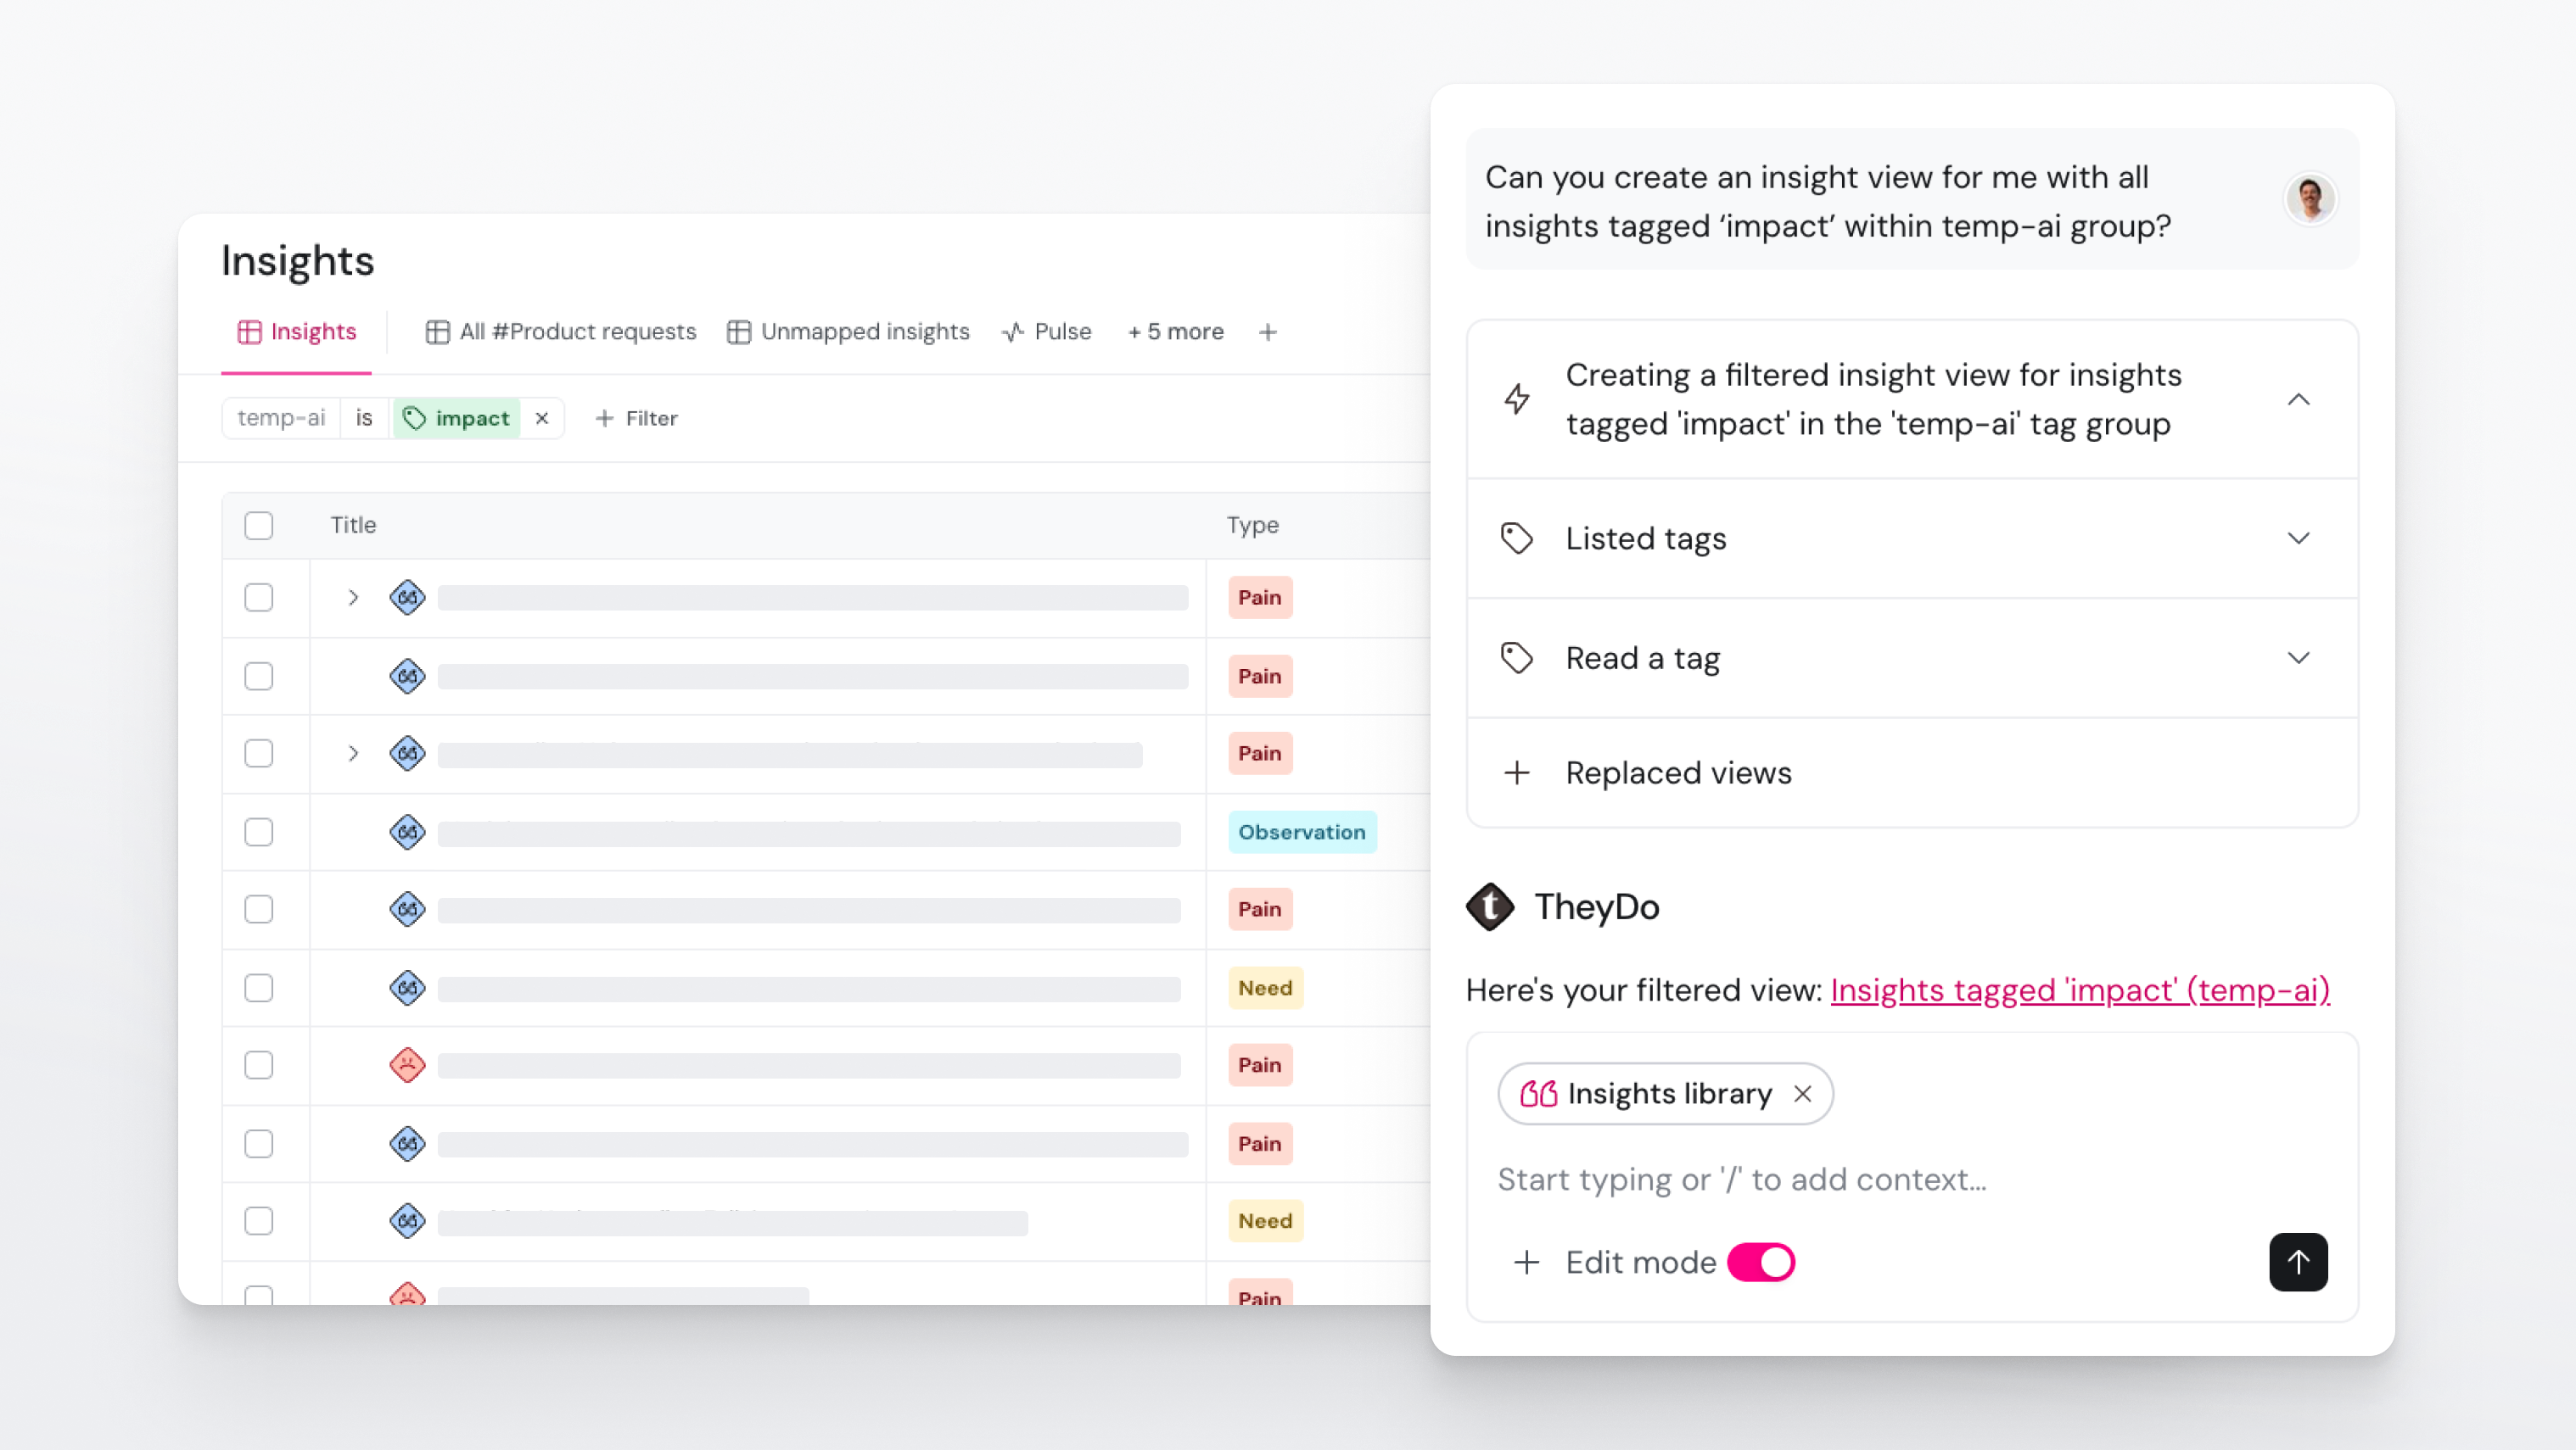
Task: Click the Replaced views label
Action: (1678, 772)
